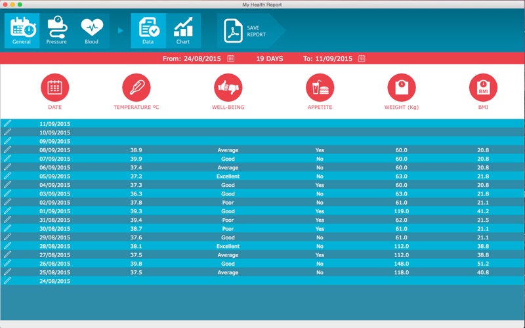The height and width of the screenshot is (328, 525).
Task: Click the Appetite food icon
Action: (x=320, y=88)
